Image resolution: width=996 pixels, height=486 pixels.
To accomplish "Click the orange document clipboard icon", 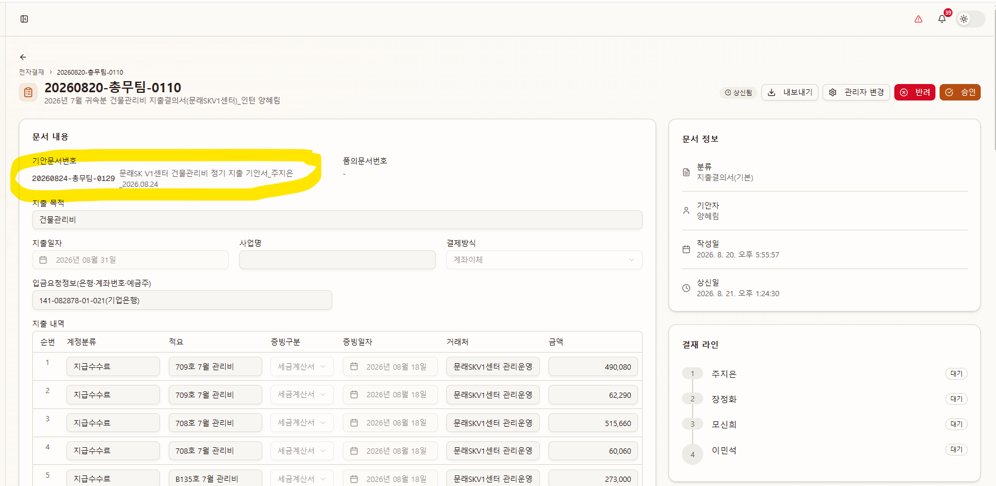I will click(28, 92).
